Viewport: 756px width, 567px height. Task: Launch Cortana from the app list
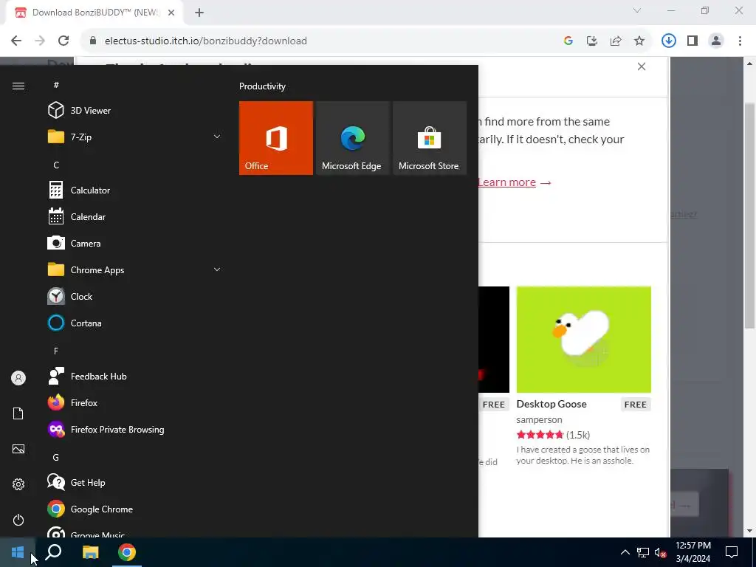(135, 323)
